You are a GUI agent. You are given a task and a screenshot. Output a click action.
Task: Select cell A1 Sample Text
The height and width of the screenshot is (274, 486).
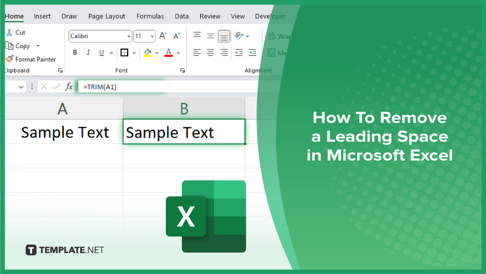click(x=64, y=132)
